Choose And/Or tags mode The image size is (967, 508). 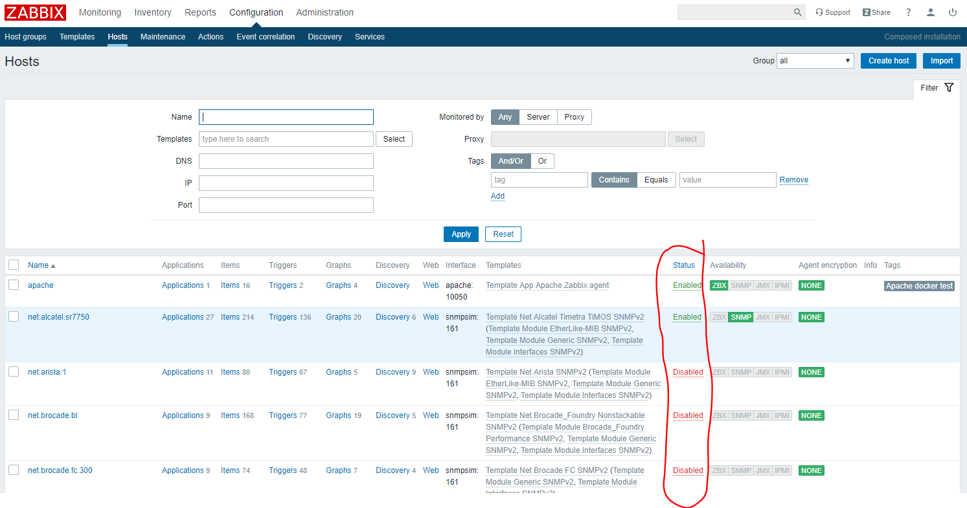click(x=511, y=161)
